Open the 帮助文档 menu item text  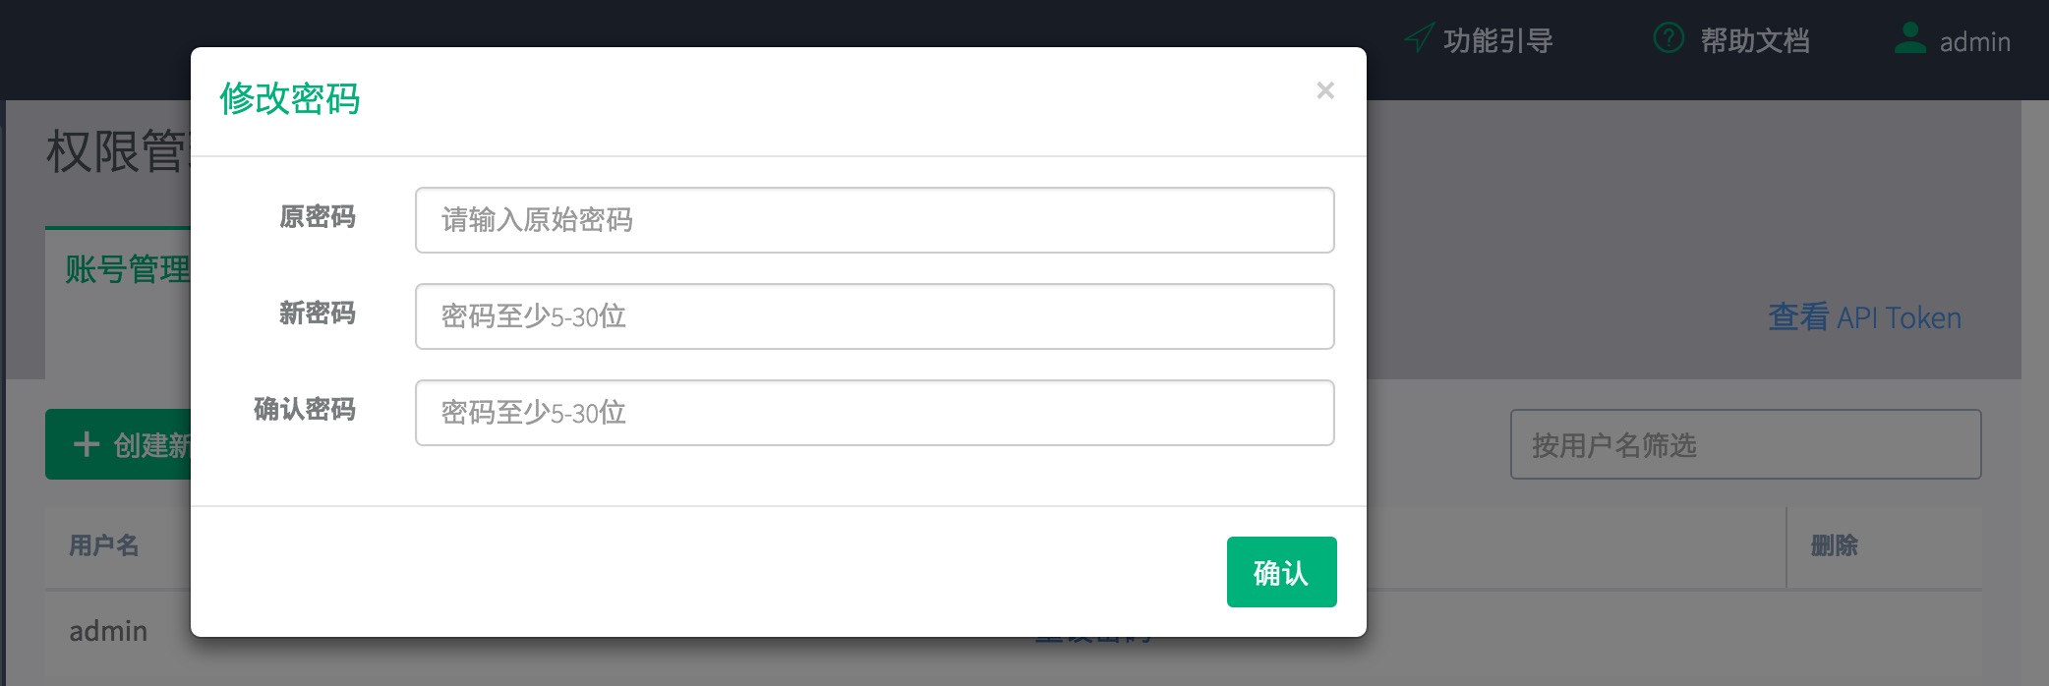1755,40
